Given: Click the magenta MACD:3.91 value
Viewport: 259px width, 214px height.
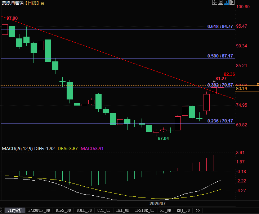Looking at the screenshot, I should pyautogui.click(x=92, y=149).
